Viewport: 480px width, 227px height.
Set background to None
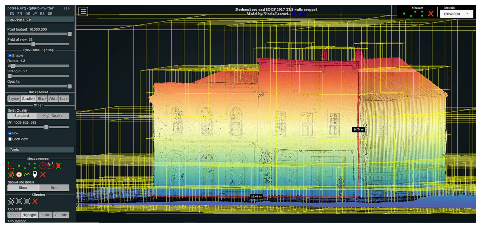click(x=64, y=99)
